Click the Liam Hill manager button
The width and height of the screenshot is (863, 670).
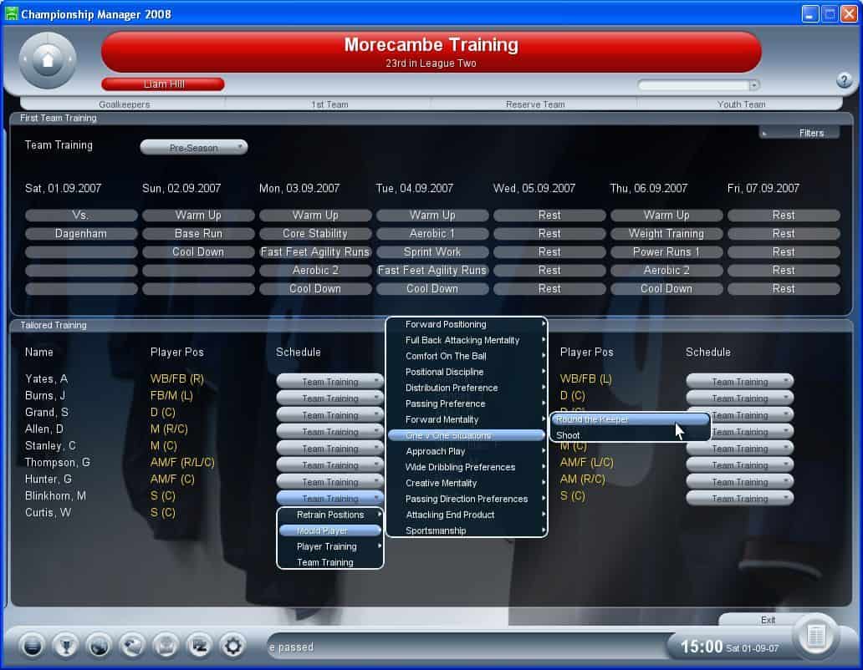(163, 84)
